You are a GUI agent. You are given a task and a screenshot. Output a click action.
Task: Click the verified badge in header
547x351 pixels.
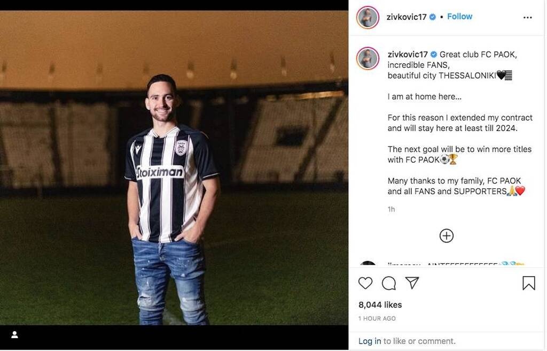(433, 17)
